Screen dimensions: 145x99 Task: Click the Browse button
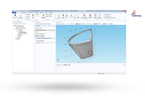(37, 36)
